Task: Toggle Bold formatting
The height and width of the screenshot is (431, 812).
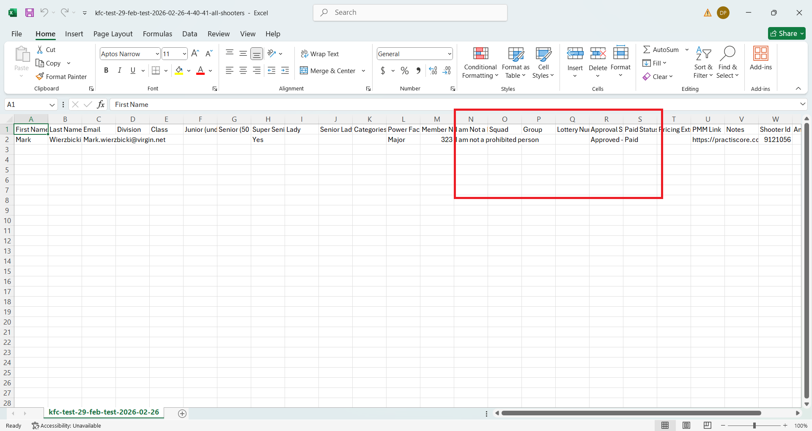Action: click(x=106, y=71)
